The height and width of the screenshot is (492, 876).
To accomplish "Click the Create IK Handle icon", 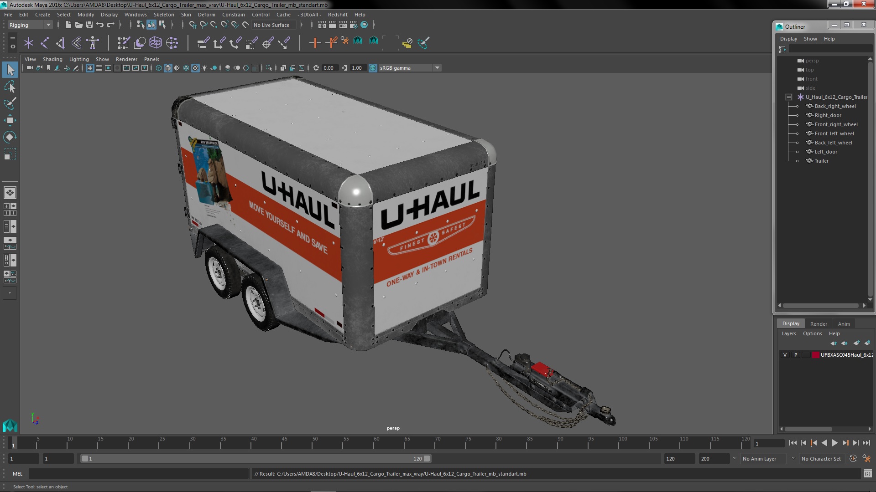I will coord(60,43).
